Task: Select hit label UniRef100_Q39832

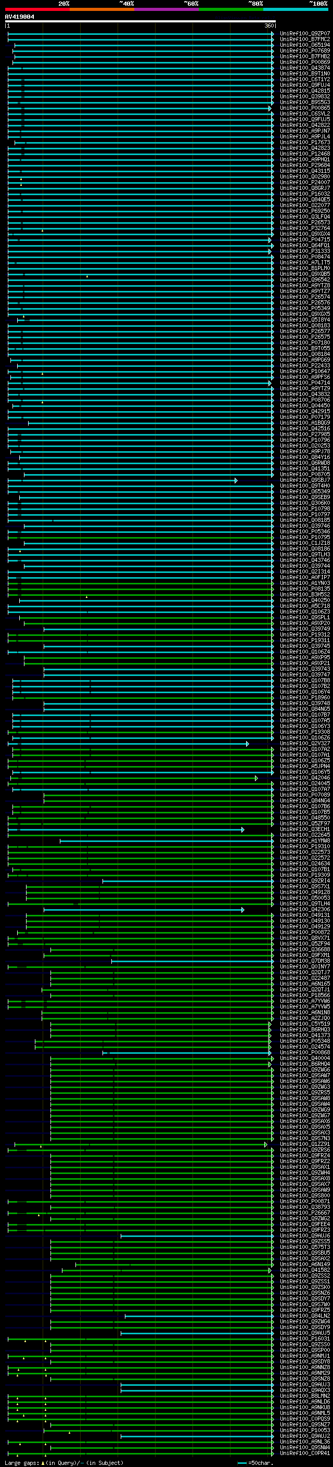Action: tap(305, 96)
